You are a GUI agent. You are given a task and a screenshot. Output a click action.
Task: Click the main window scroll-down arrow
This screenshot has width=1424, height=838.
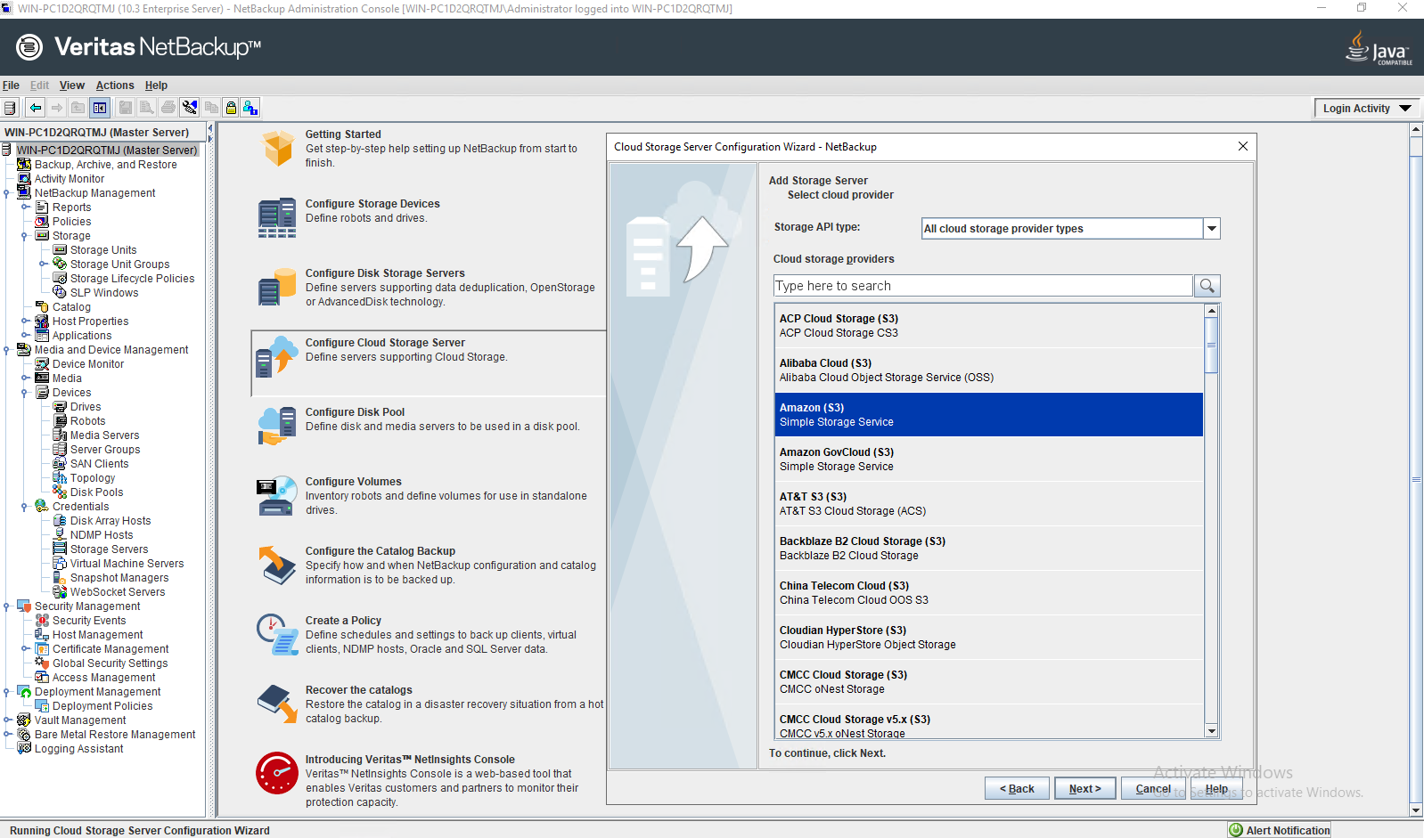coord(1416,810)
